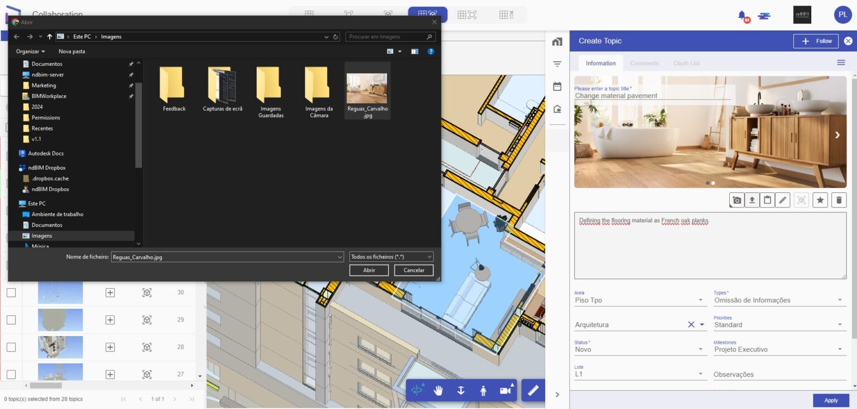Select the Zoom arrows tool
Image resolution: width=857 pixels, height=409 pixels.
(x=461, y=390)
